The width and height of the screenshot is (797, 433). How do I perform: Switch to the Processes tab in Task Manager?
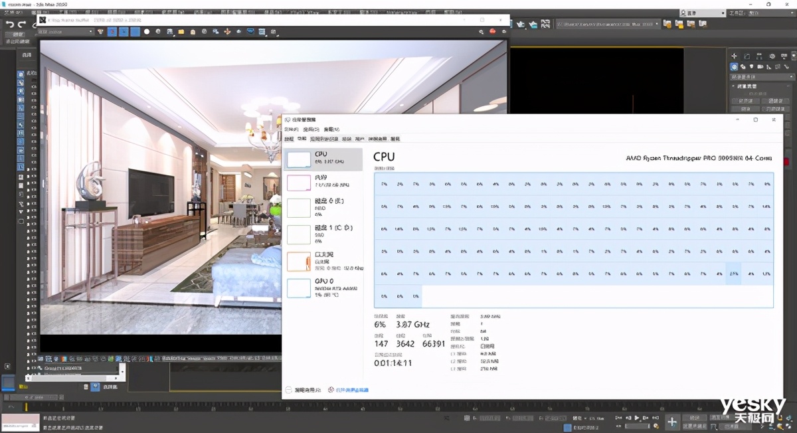click(289, 139)
